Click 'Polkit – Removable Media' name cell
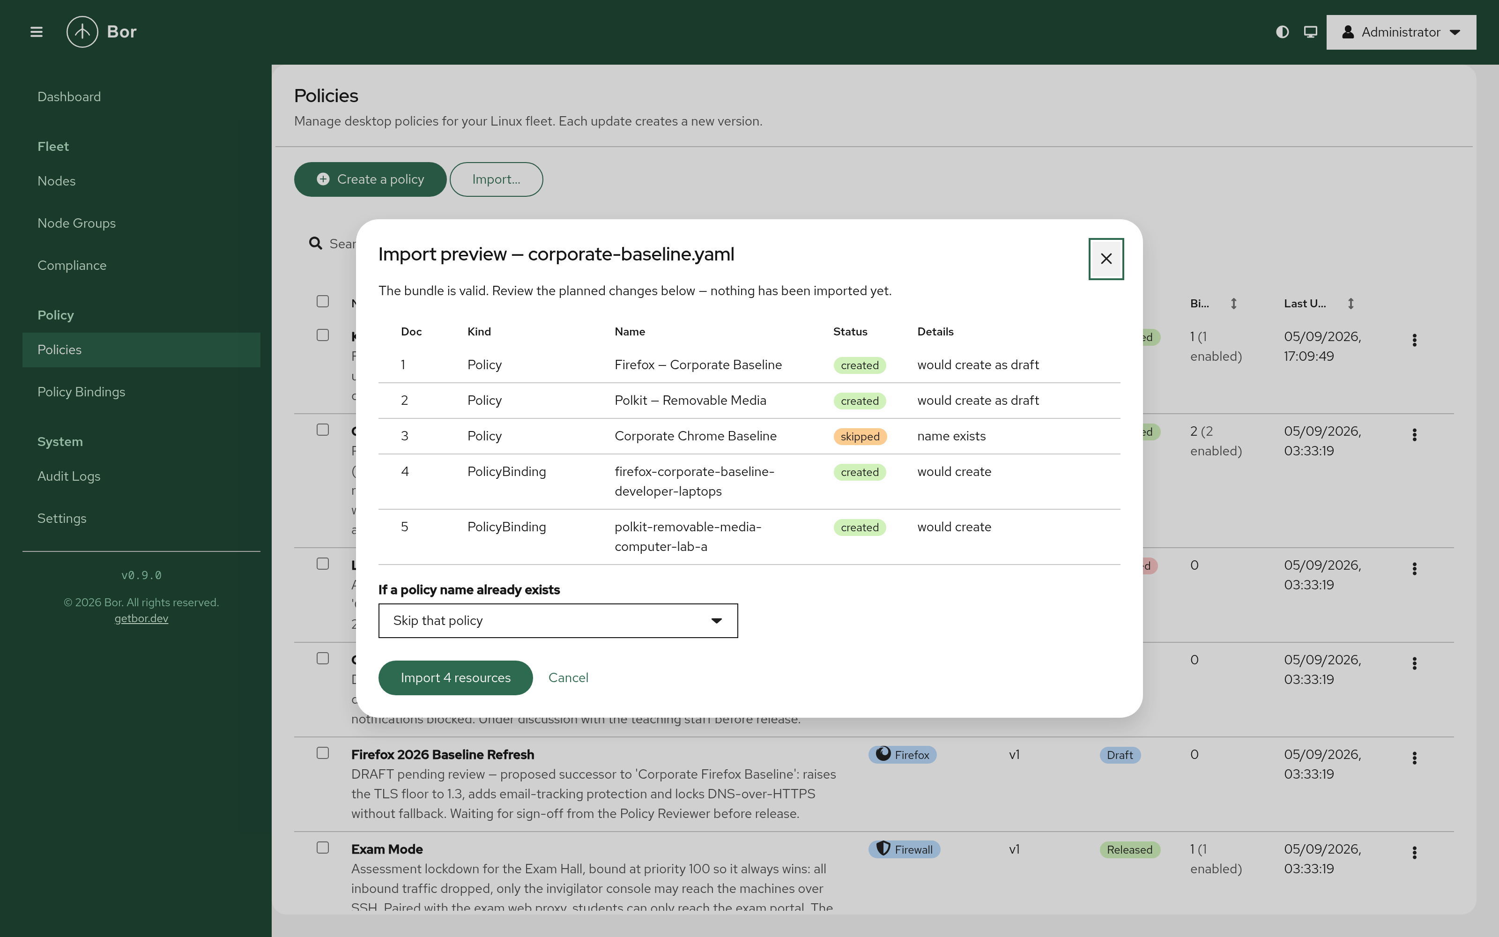 [x=690, y=400]
